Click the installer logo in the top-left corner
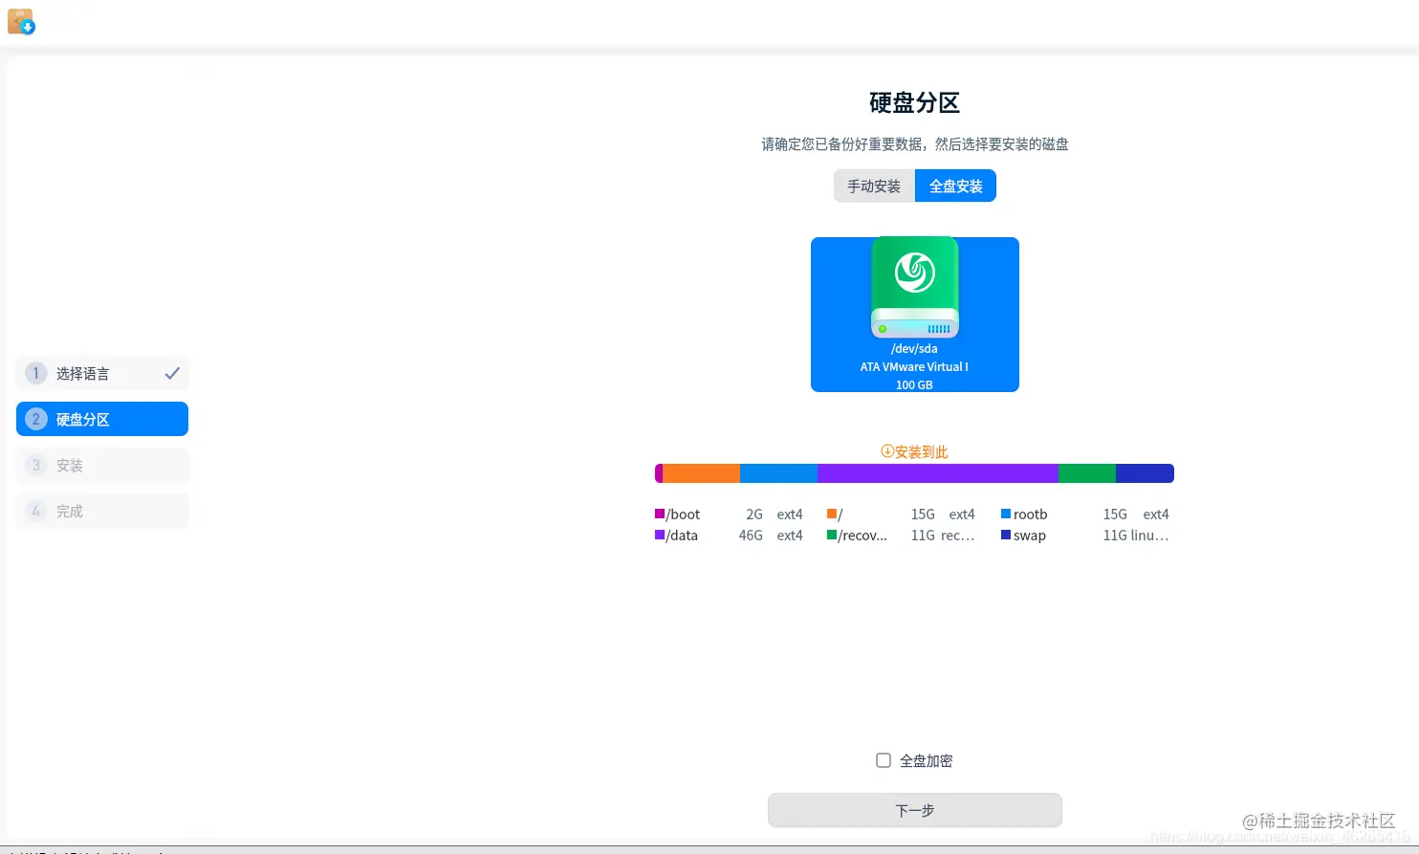Screen dimensions: 1419x854 [21, 21]
